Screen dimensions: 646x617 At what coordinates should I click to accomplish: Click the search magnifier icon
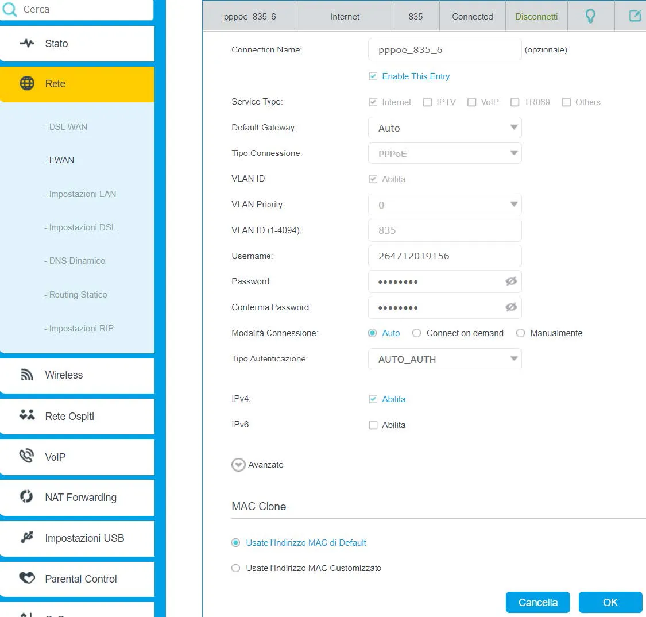pos(10,9)
